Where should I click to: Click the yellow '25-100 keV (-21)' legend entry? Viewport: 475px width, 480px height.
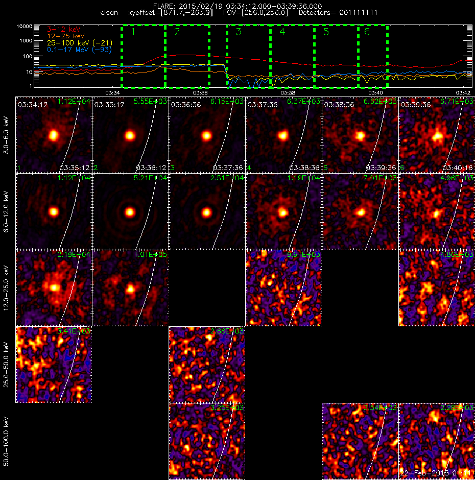80,43
